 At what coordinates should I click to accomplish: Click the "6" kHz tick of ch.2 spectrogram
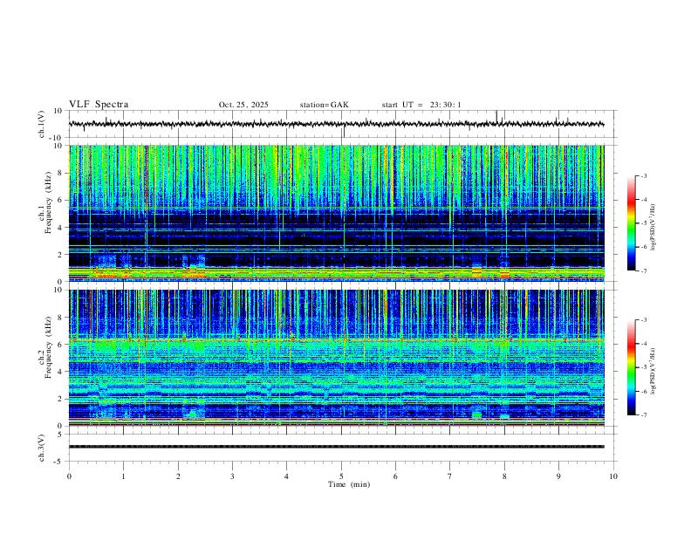tap(60, 345)
